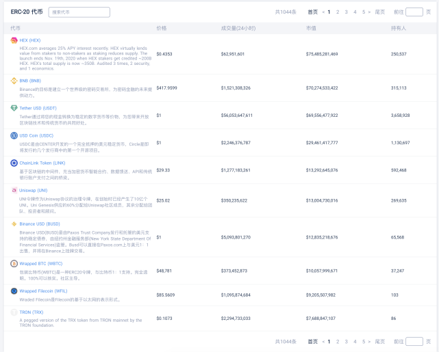Select holders count 3,658,928

(x=401, y=115)
